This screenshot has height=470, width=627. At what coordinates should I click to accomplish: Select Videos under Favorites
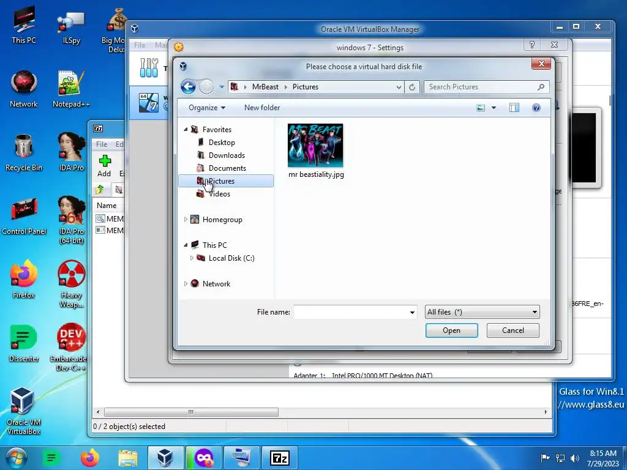click(220, 194)
